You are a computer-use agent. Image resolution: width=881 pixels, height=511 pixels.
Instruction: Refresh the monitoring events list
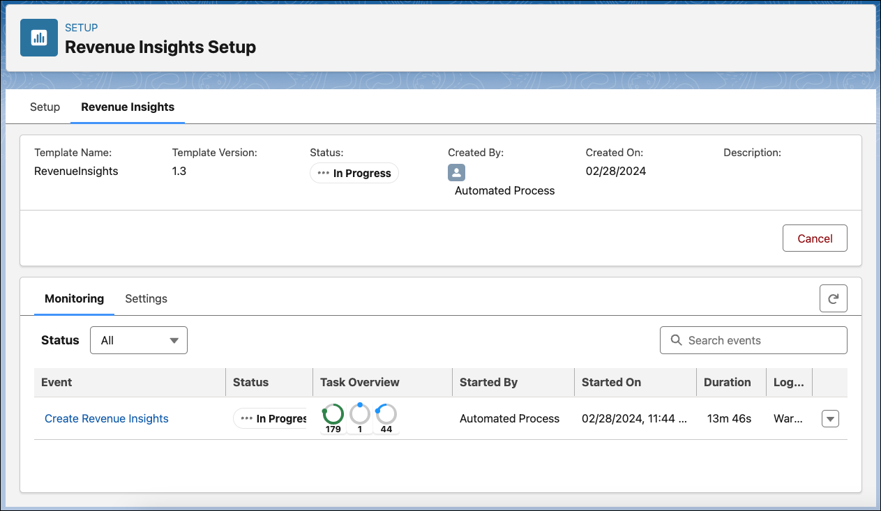point(833,298)
